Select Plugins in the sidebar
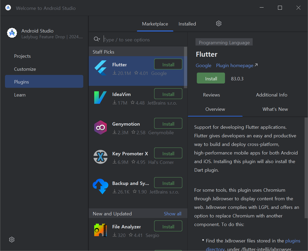Viewport: 308px width, 251px height. (44, 82)
